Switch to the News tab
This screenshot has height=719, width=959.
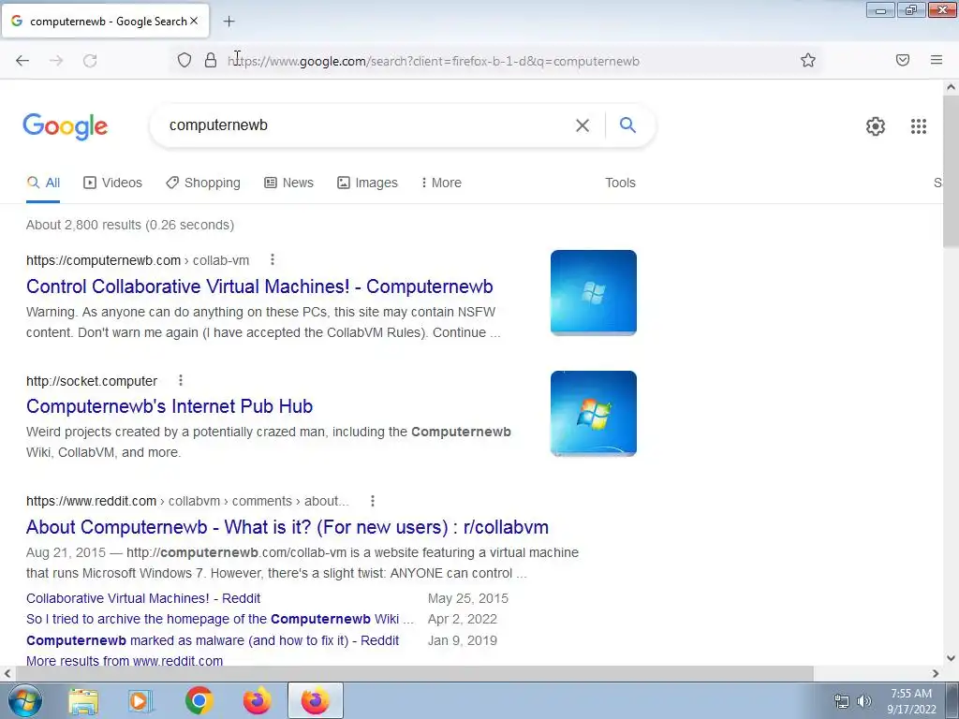coord(288,183)
